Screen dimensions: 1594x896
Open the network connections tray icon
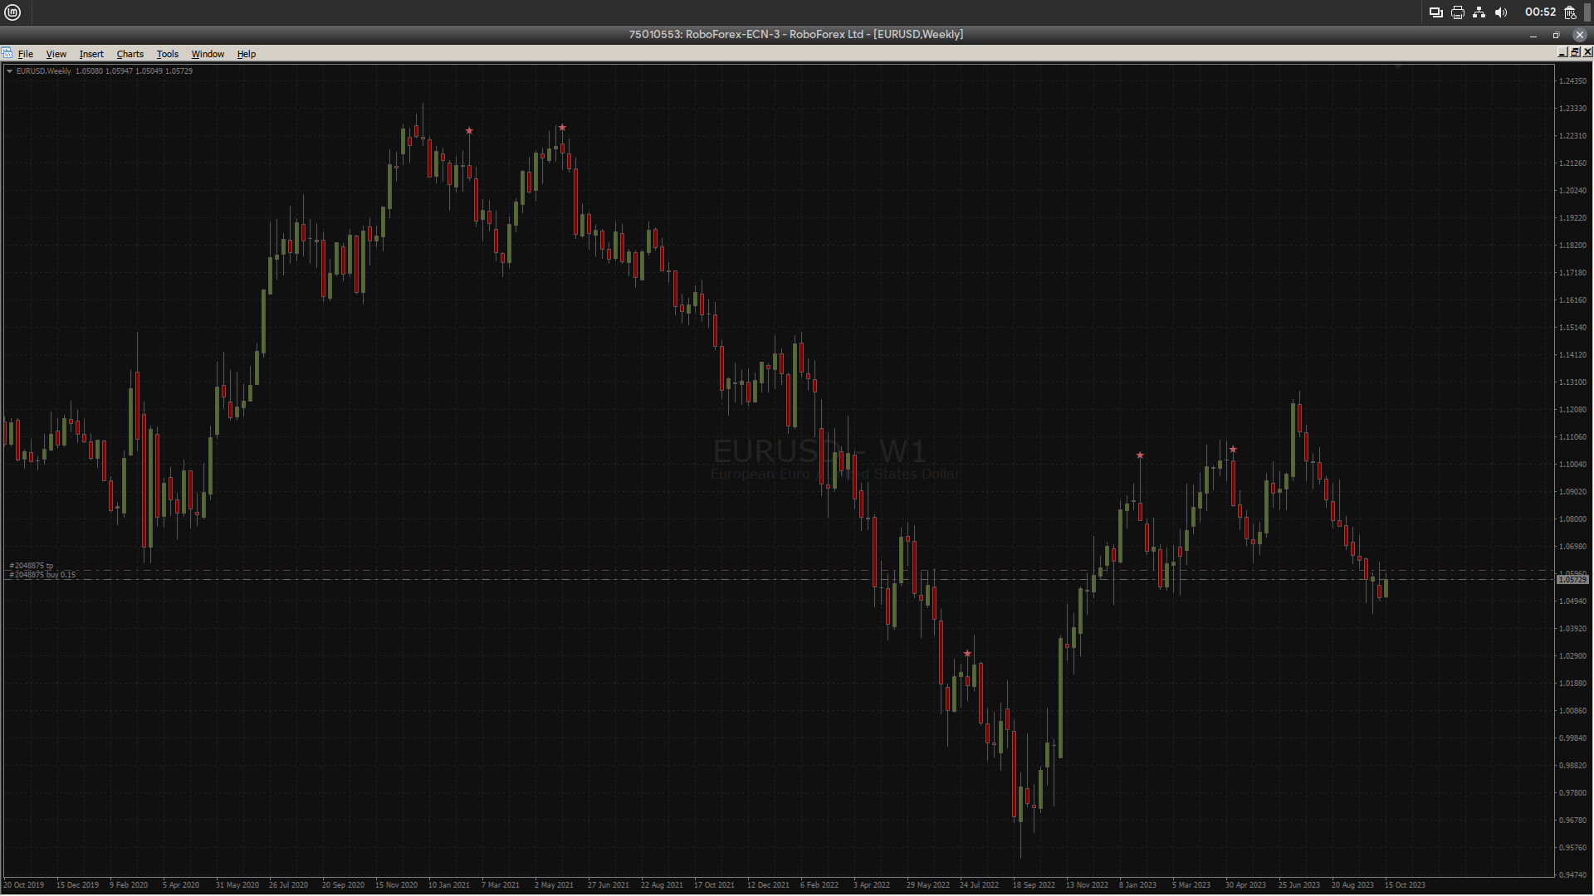click(1479, 12)
